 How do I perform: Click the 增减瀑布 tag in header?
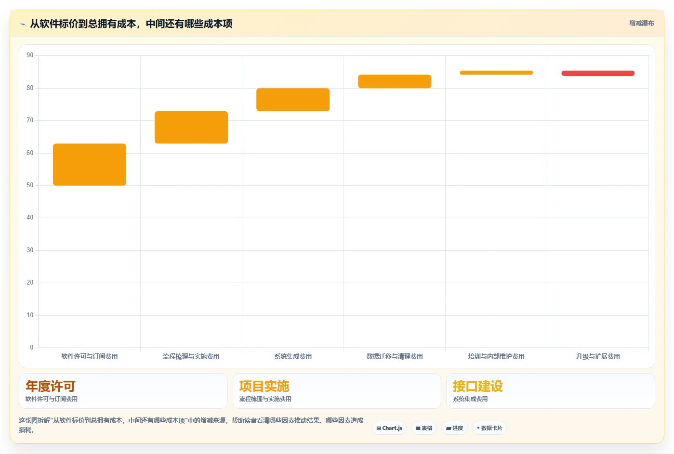[641, 23]
